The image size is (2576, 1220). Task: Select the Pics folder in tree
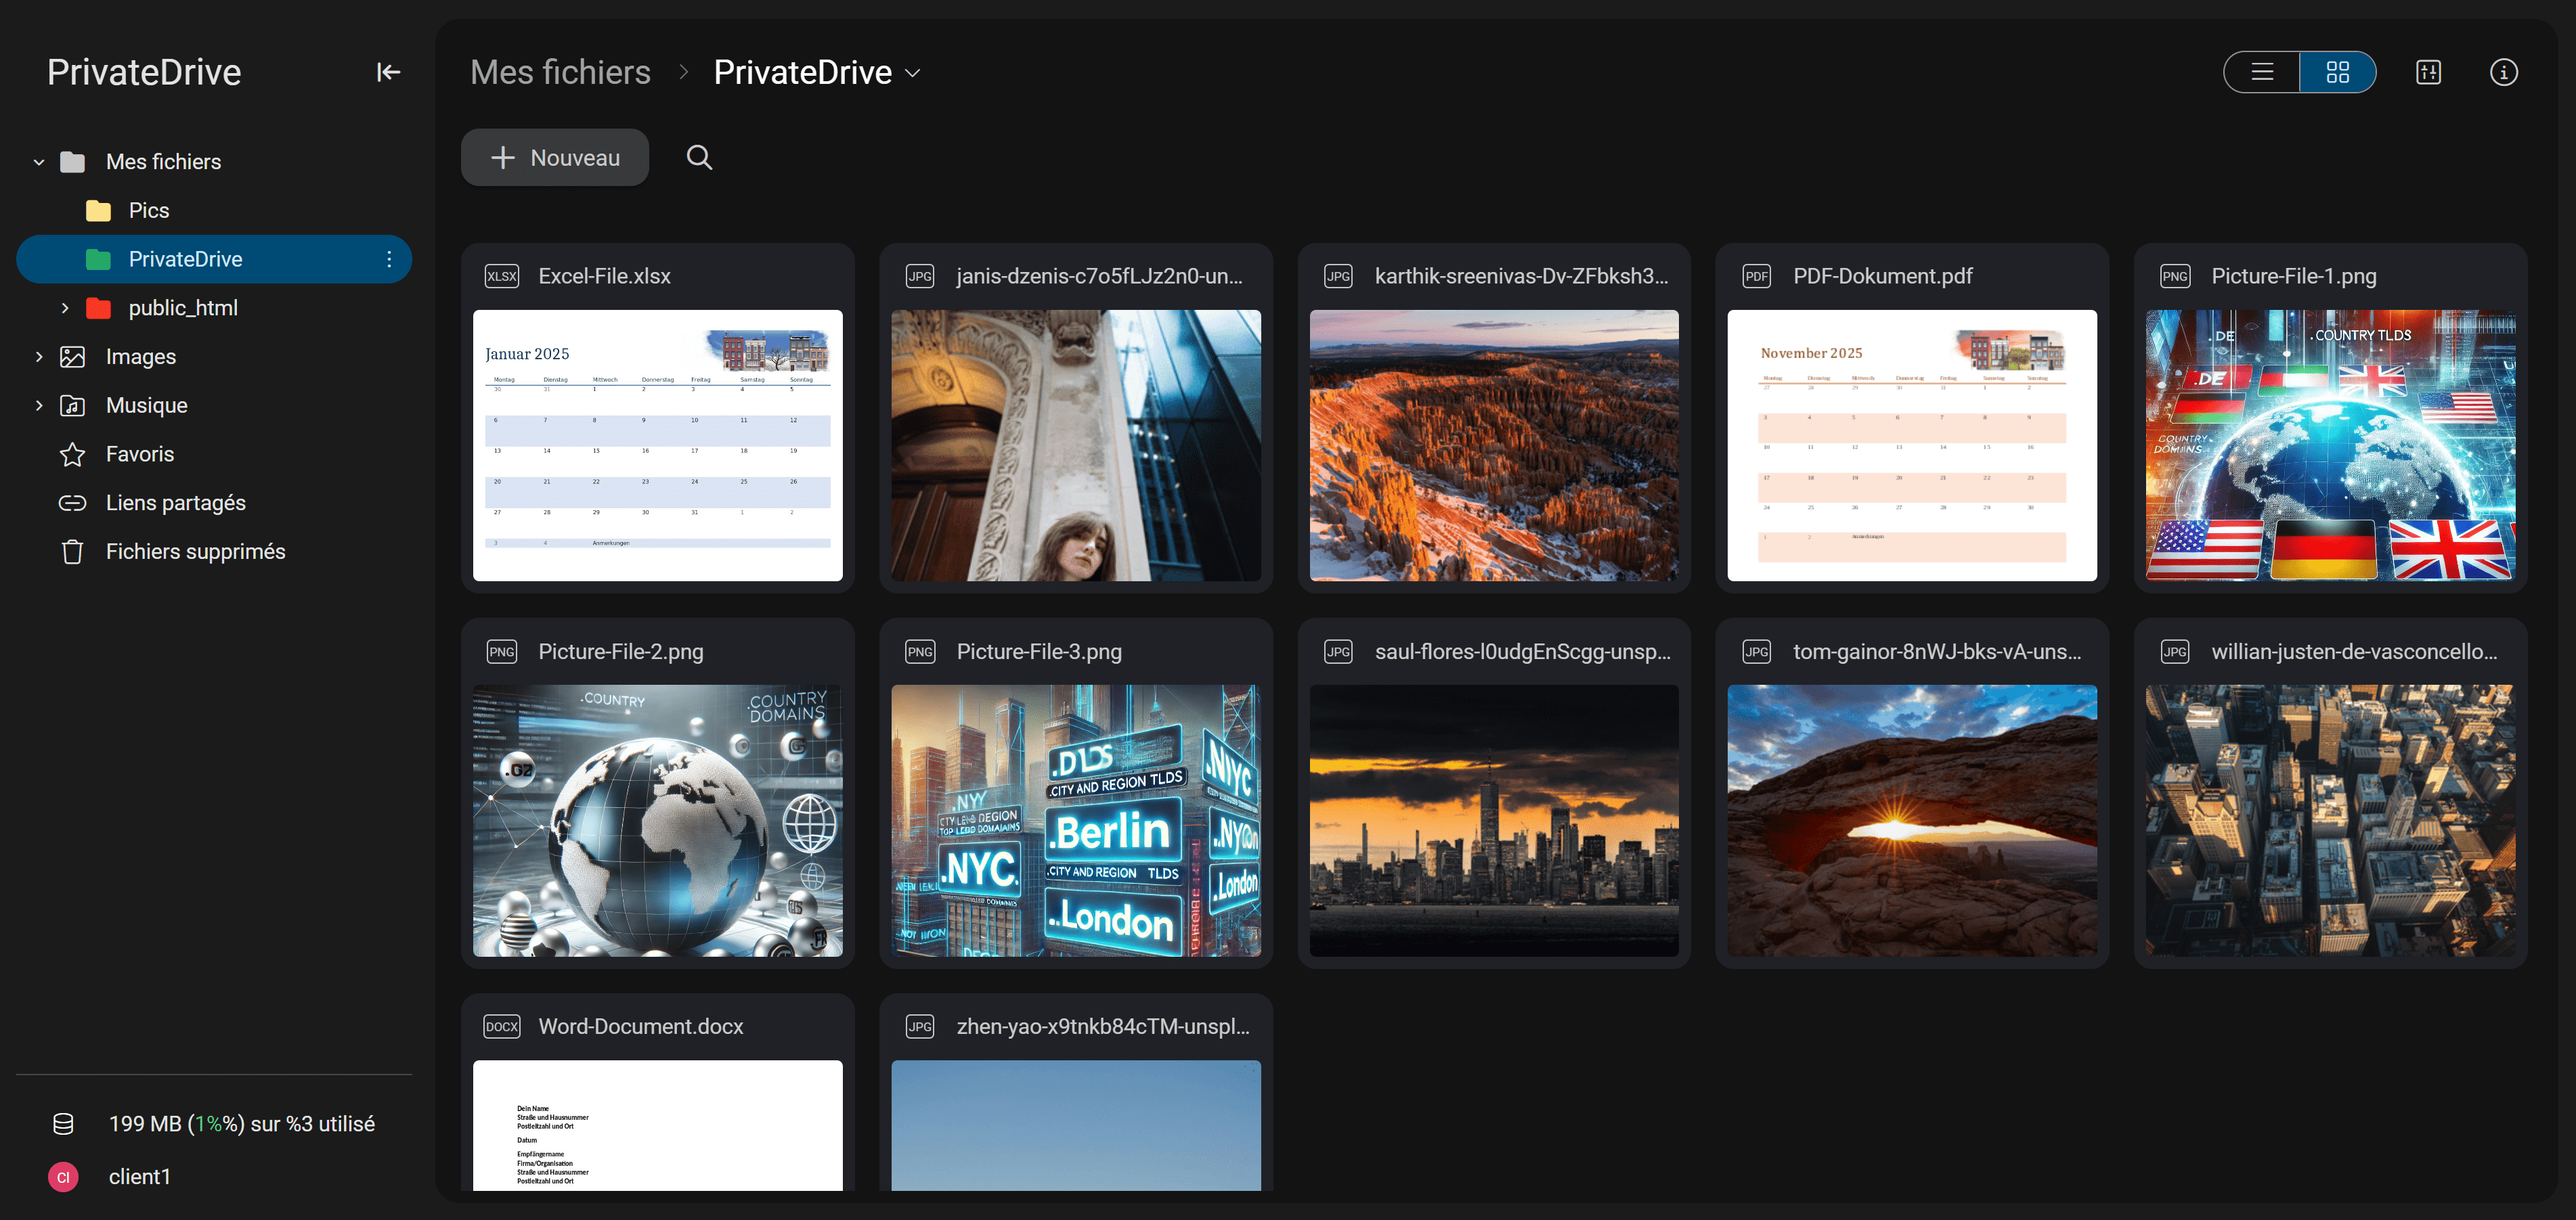click(148, 211)
